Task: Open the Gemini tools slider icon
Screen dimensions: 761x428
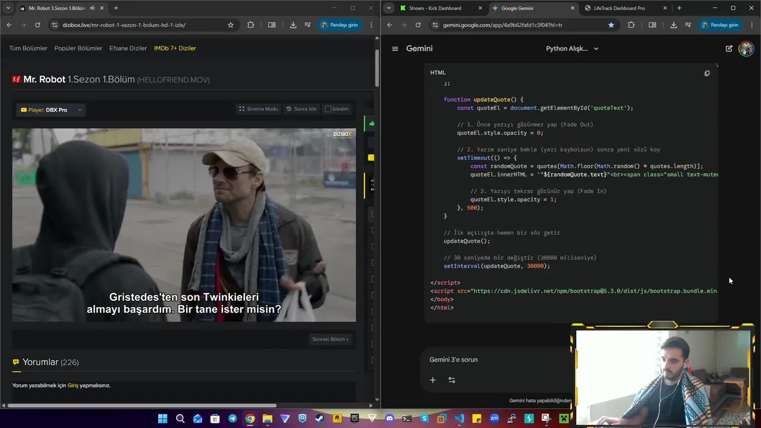Action: click(x=452, y=380)
